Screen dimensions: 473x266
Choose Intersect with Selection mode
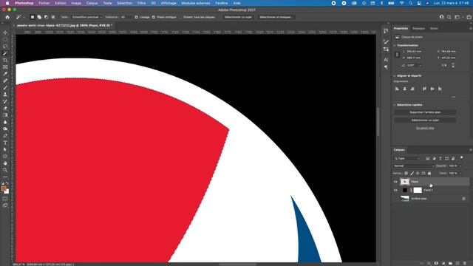pos(53,17)
